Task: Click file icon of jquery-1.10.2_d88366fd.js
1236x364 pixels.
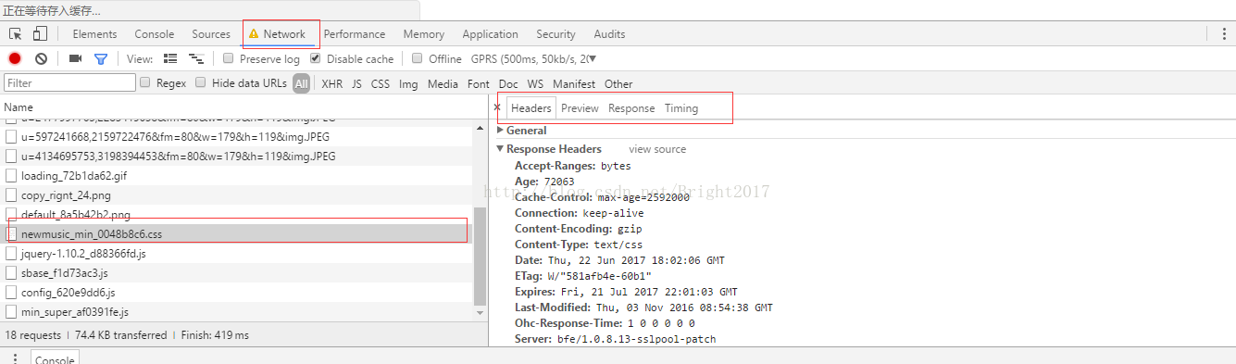Action: (x=11, y=254)
